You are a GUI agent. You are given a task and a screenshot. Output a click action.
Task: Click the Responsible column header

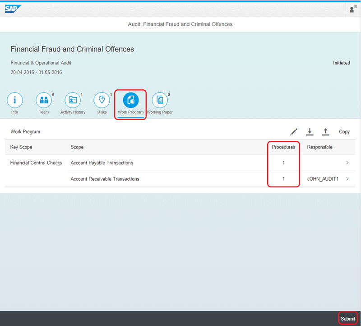(319, 147)
